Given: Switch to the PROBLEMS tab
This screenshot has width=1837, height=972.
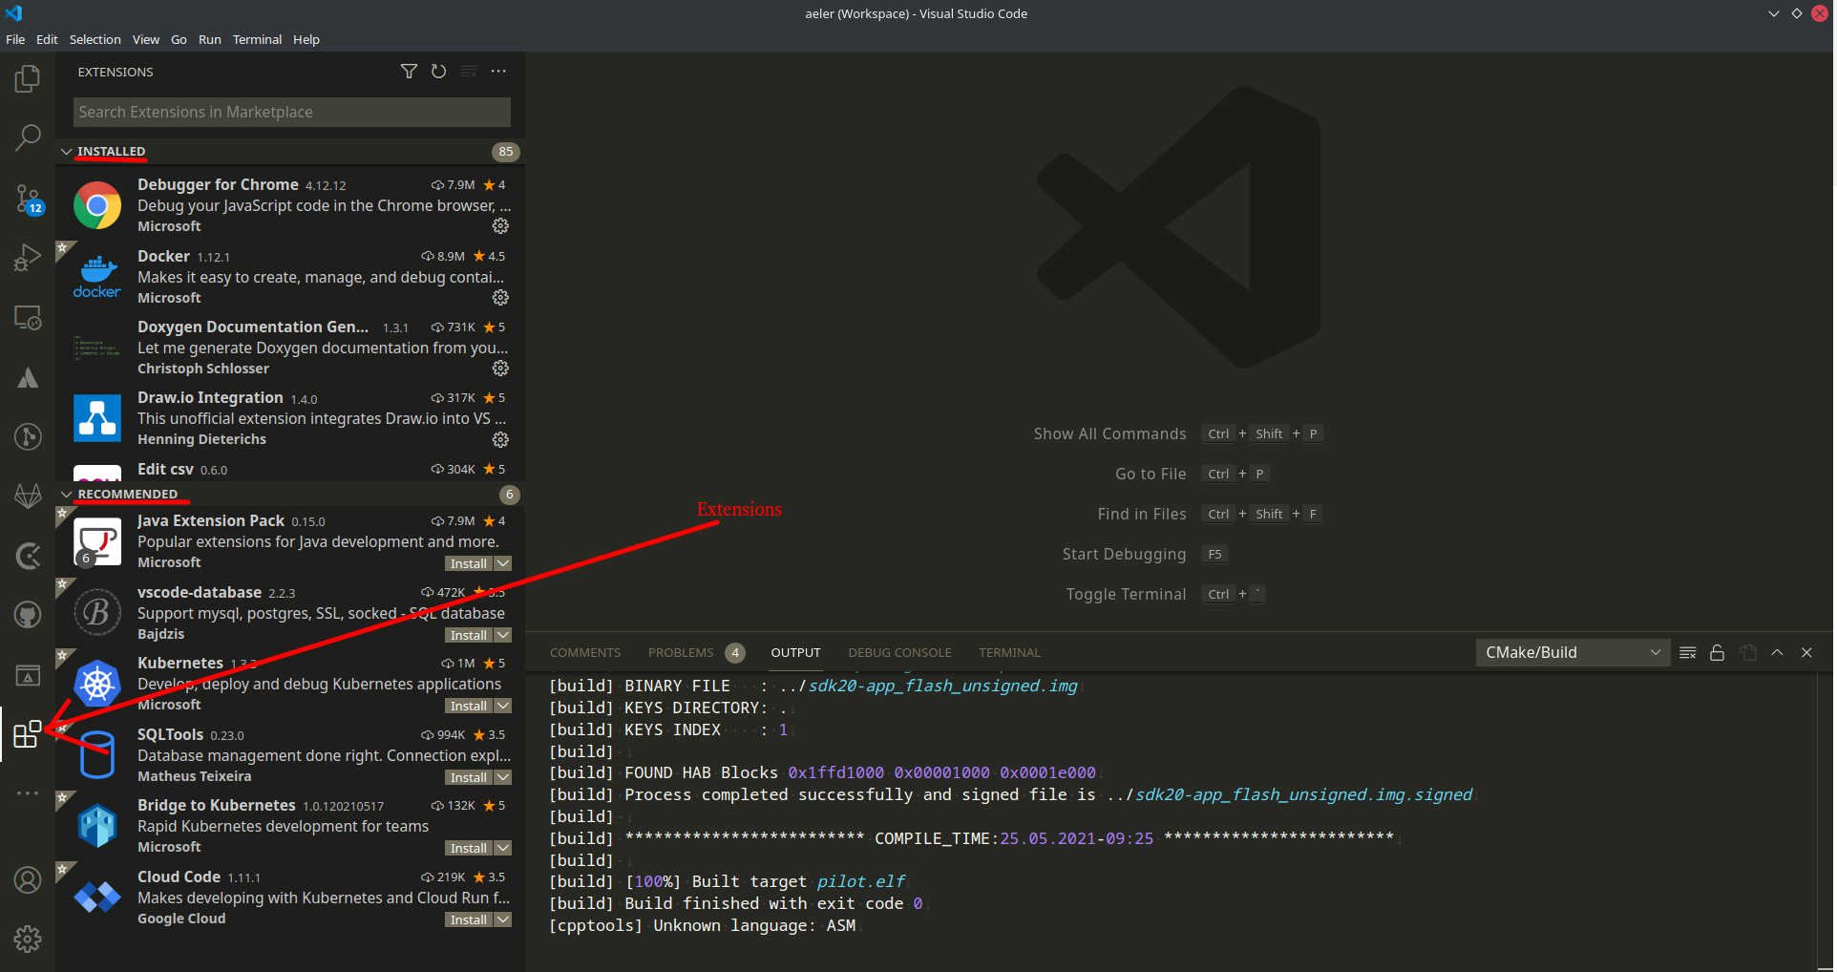Looking at the screenshot, I should [x=681, y=653].
